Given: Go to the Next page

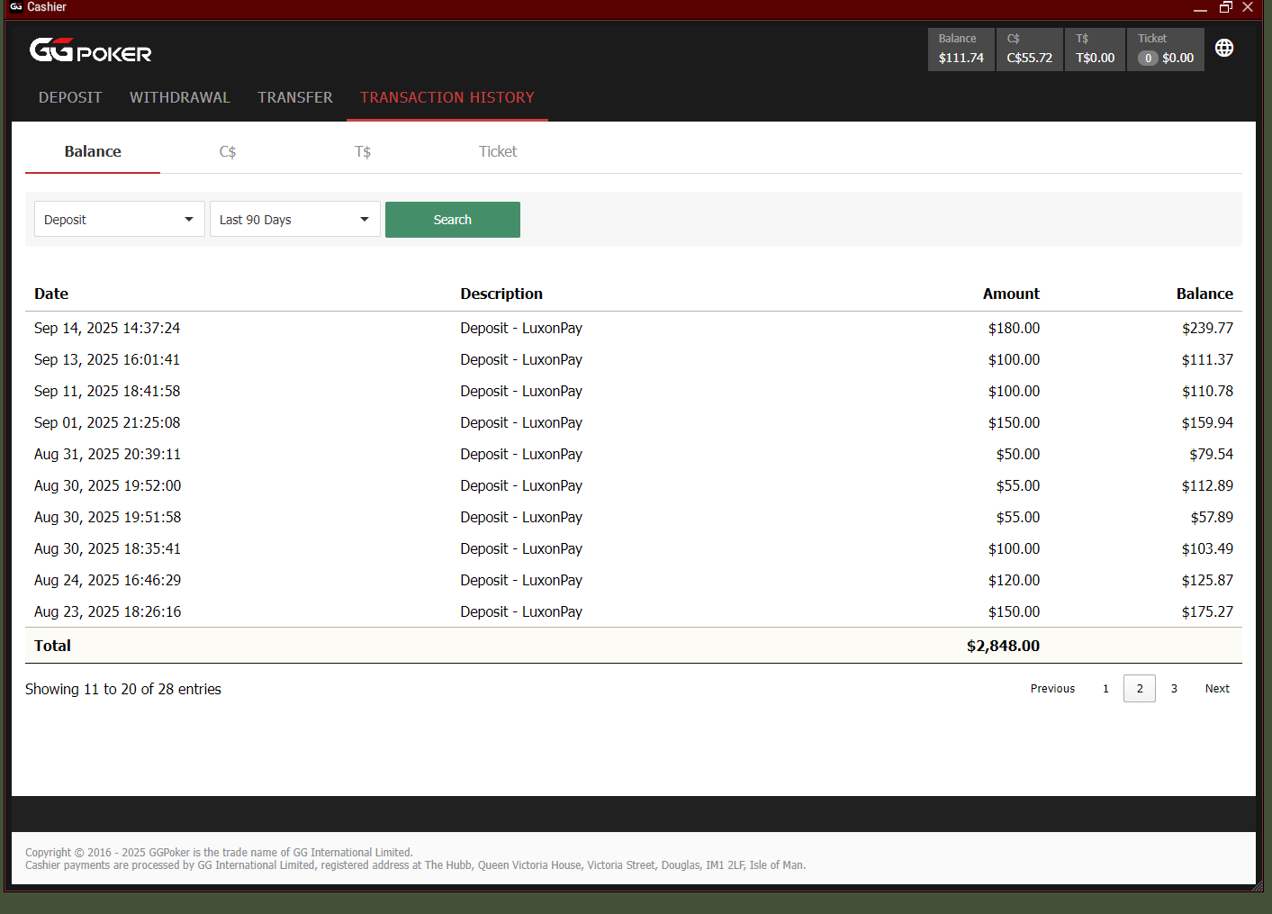Looking at the screenshot, I should pyautogui.click(x=1217, y=689).
